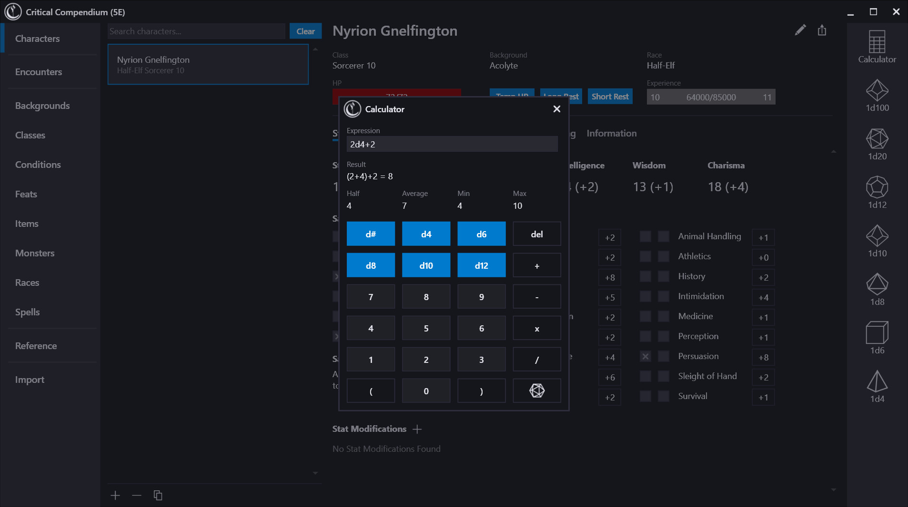Toggle the Persuasion proficiency checkbox

[x=646, y=356]
